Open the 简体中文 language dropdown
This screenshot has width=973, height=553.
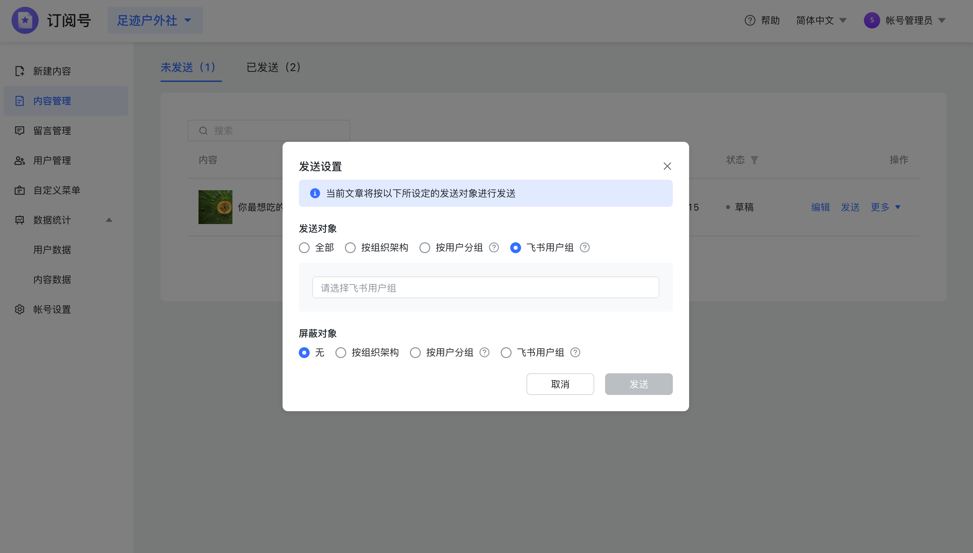[821, 20]
